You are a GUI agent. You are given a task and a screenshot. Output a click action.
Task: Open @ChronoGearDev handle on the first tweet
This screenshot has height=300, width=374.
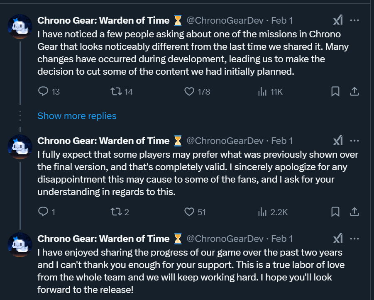(x=225, y=20)
